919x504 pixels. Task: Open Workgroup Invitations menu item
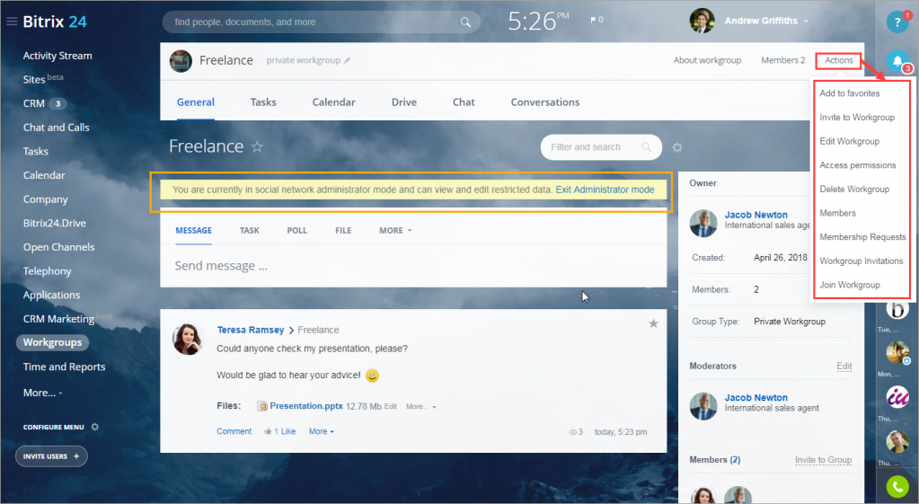[861, 261]
